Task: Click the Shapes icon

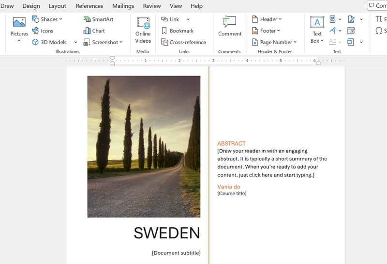Action: pos(35,19)
